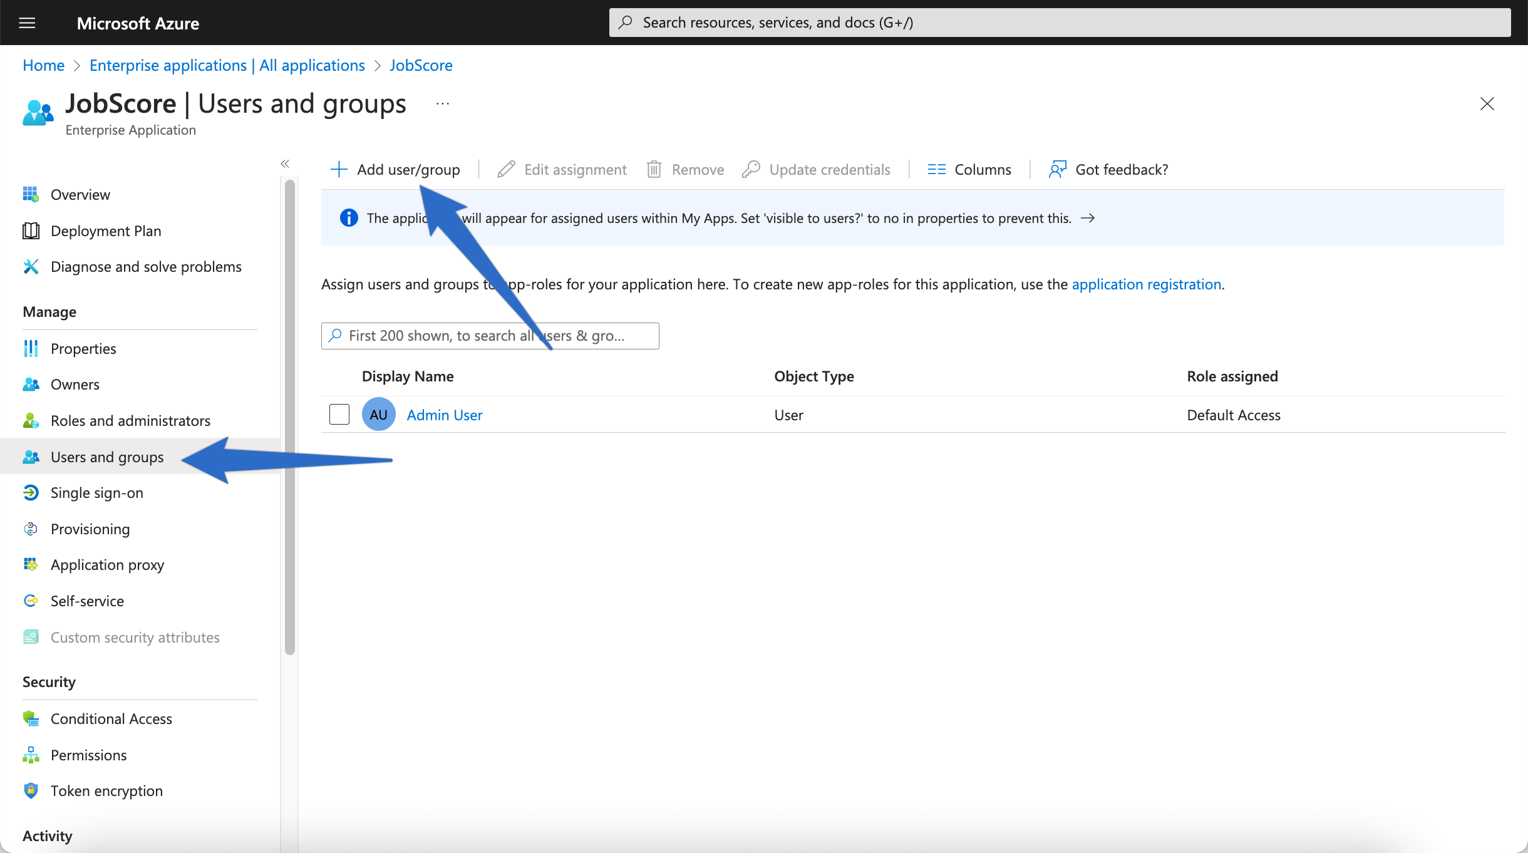Click the sidebar vertical scrollbar
This screenshot has width=1528, height=853.
289,417
